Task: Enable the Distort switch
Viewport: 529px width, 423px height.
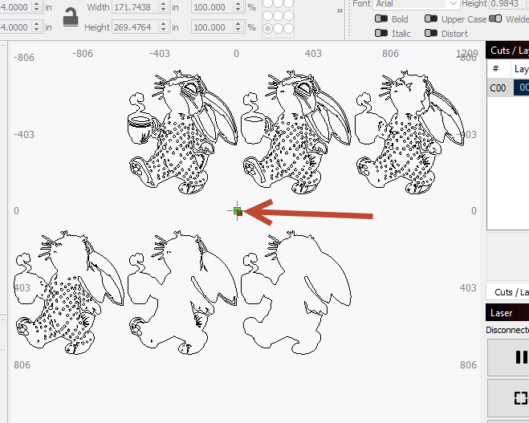Action: point(431,33)
